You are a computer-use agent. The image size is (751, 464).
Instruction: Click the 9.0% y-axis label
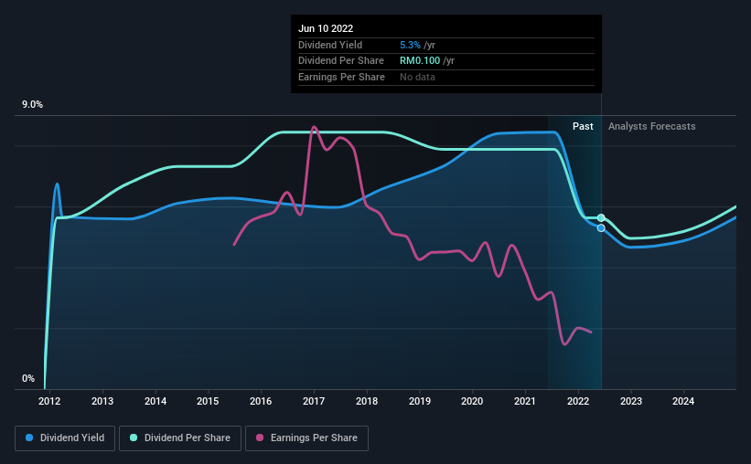[x=32, y=105]
